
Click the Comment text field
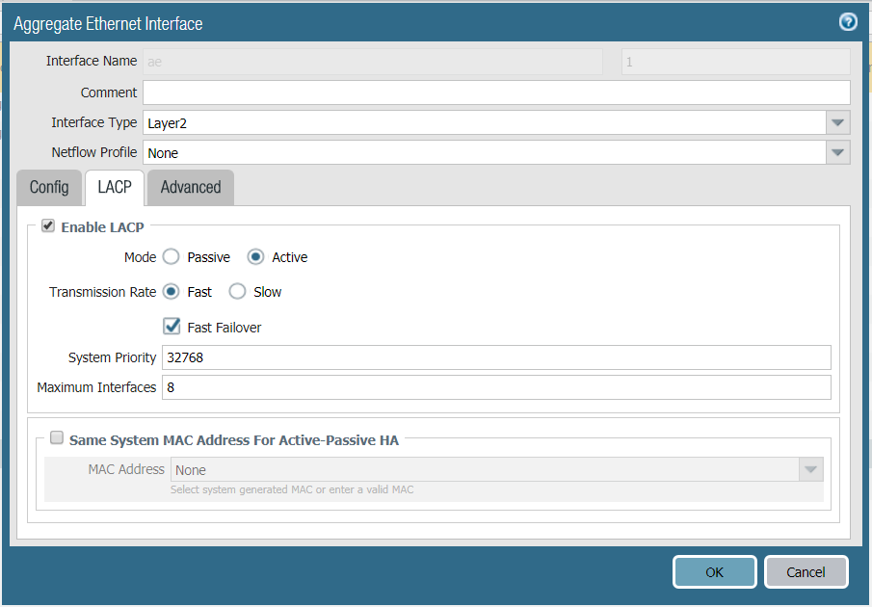point(495,92)
